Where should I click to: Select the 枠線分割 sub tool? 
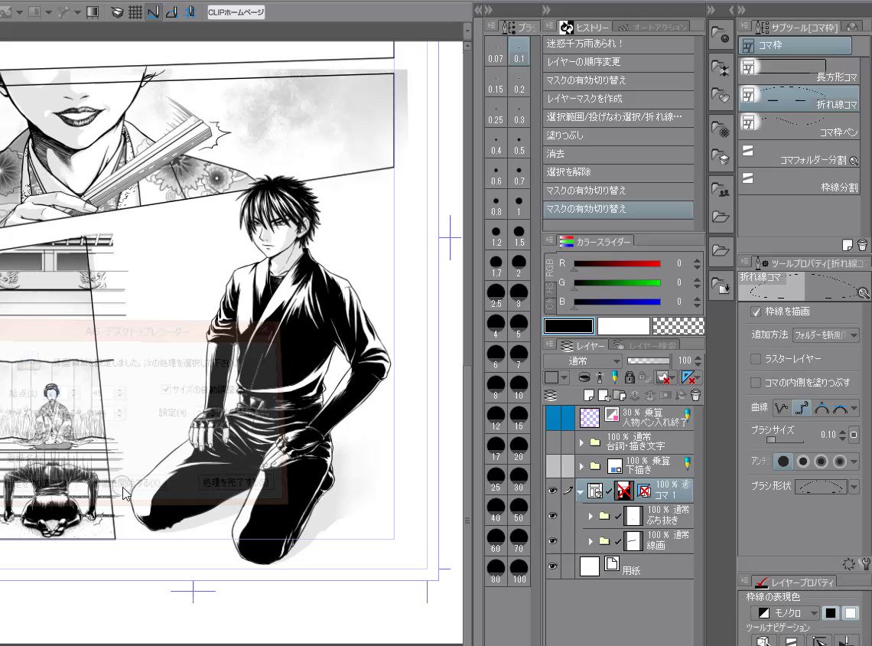799,181
